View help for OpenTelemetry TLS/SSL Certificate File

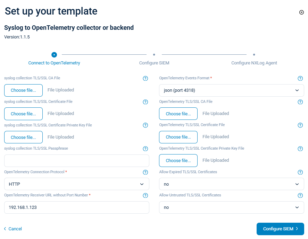300,125
